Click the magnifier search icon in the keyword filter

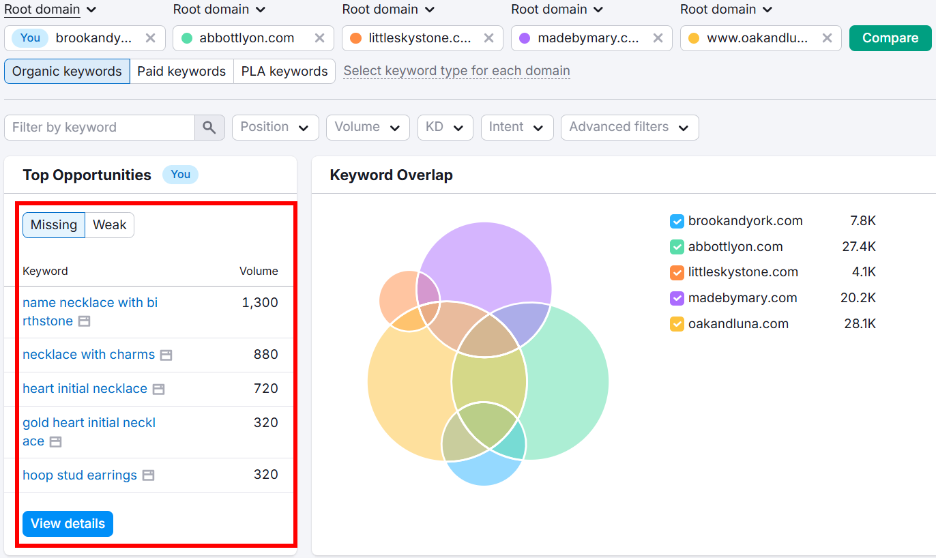click(x=209, y=128)
